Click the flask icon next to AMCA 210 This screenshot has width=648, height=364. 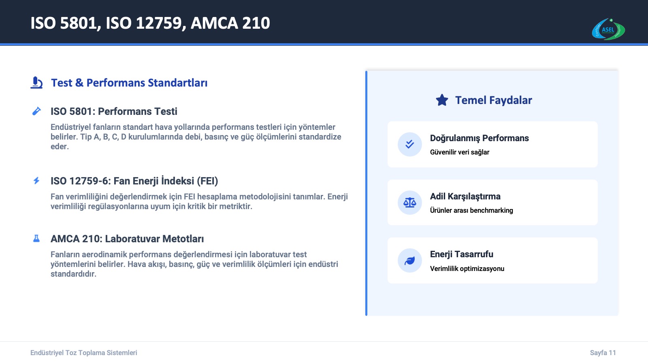point(36,239)
